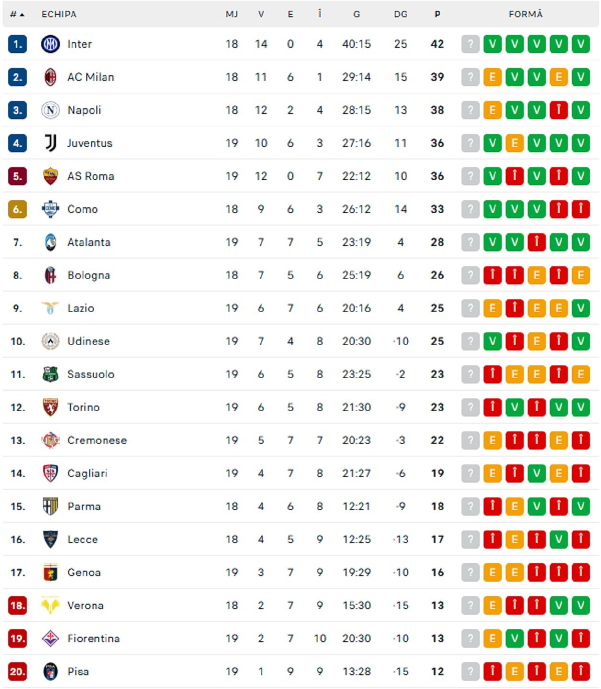The height and width of the screenshot is (689, 601).
Task: Select the Como crest icon
Action: click(50, 209)
